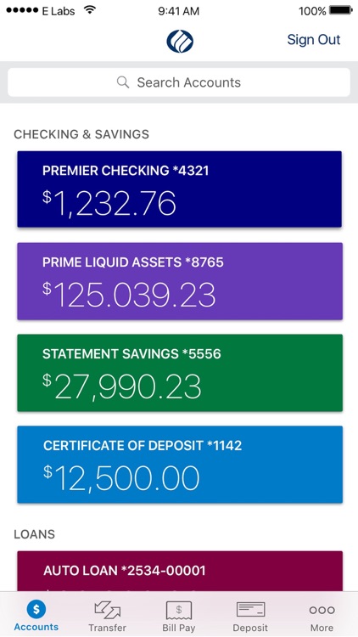This screenshot has height=637, width=358.
Task: Tap the Accounts dollar icon
Action: click(36, 609)
